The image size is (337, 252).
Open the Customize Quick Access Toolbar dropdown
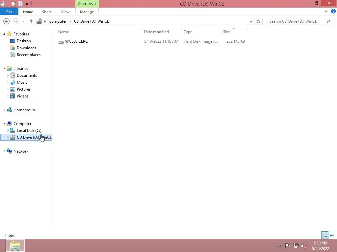point(27,4)
